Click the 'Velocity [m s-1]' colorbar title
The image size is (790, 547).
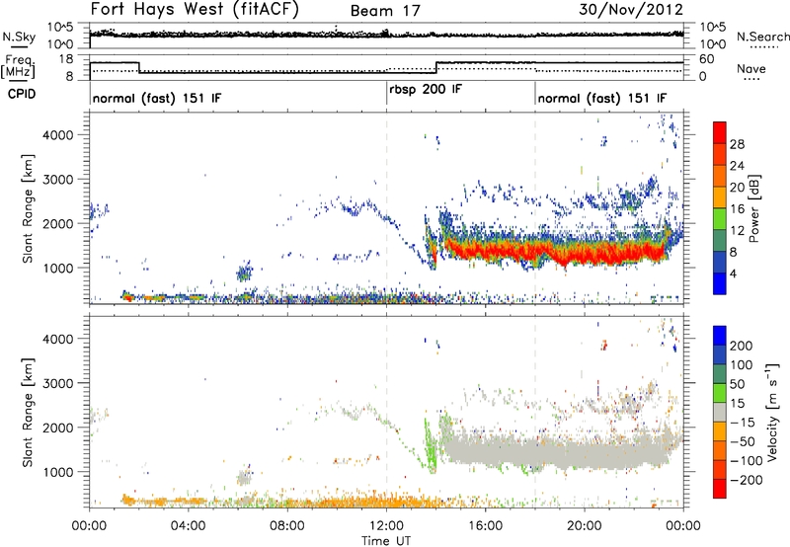(x=772, y=412)
